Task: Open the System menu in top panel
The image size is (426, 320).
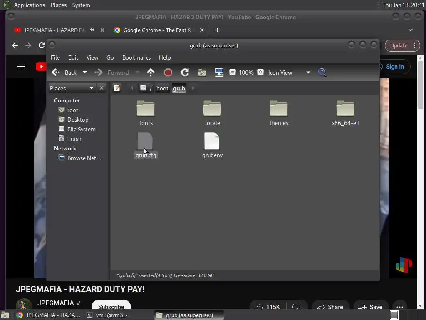Action: (81, 5)
